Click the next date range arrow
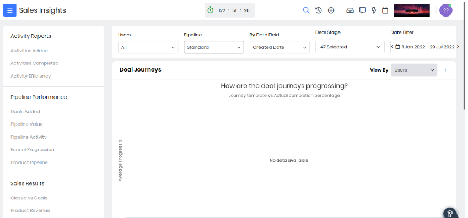This screenshot has height=218, width=468. point(458,47)
